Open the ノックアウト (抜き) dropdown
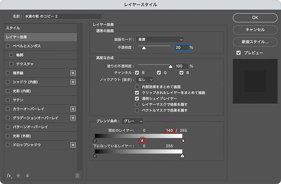281x184 pixels. 145,79
